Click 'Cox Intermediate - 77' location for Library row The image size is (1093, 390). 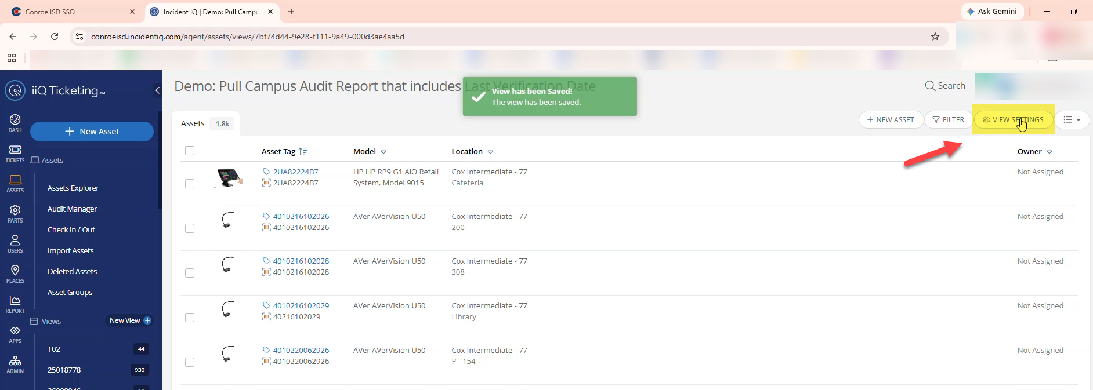pyautogui.click(x=489, y=306)
